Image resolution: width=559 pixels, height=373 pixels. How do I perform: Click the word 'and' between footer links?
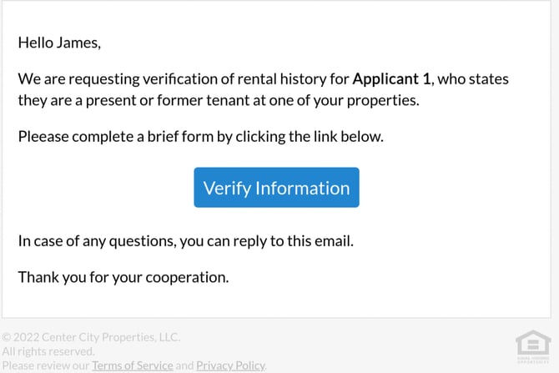[x=184, y=365]
